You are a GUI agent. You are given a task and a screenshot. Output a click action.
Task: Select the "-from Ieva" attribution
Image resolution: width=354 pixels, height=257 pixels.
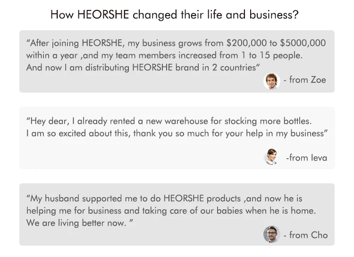tap(306, 157)
